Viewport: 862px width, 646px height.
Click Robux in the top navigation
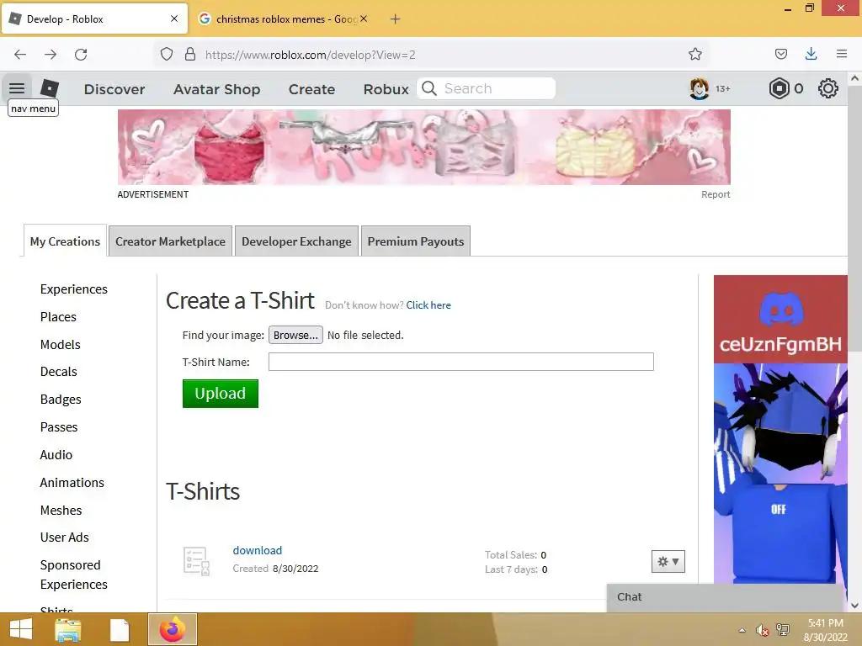(386, 89)
